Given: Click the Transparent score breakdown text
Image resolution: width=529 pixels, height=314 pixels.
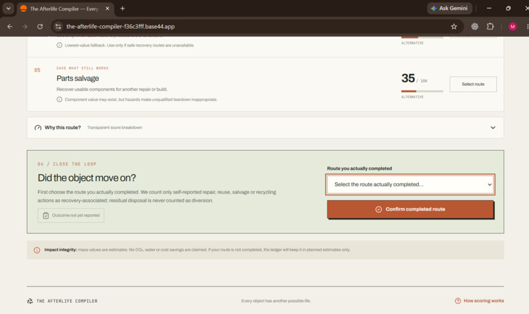Looking at the screenshot, I should (115, 127).
